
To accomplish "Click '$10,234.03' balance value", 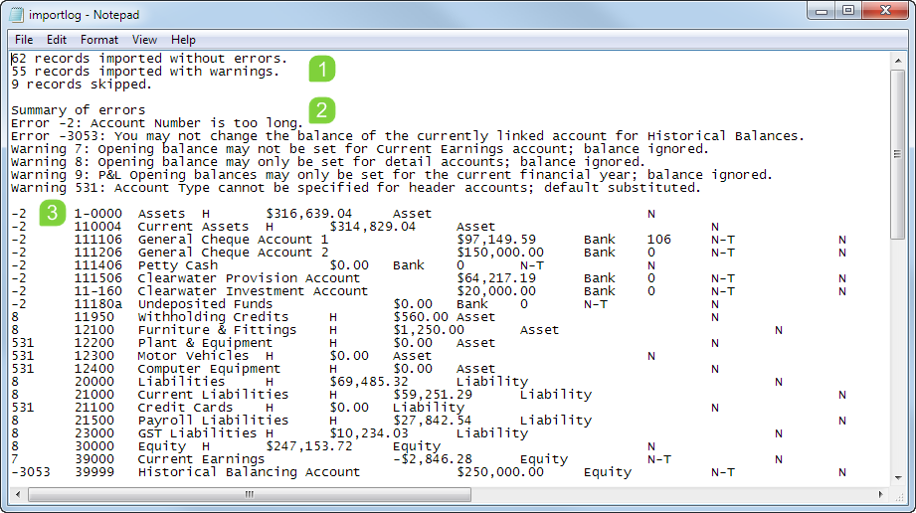I will click(369, 432).
